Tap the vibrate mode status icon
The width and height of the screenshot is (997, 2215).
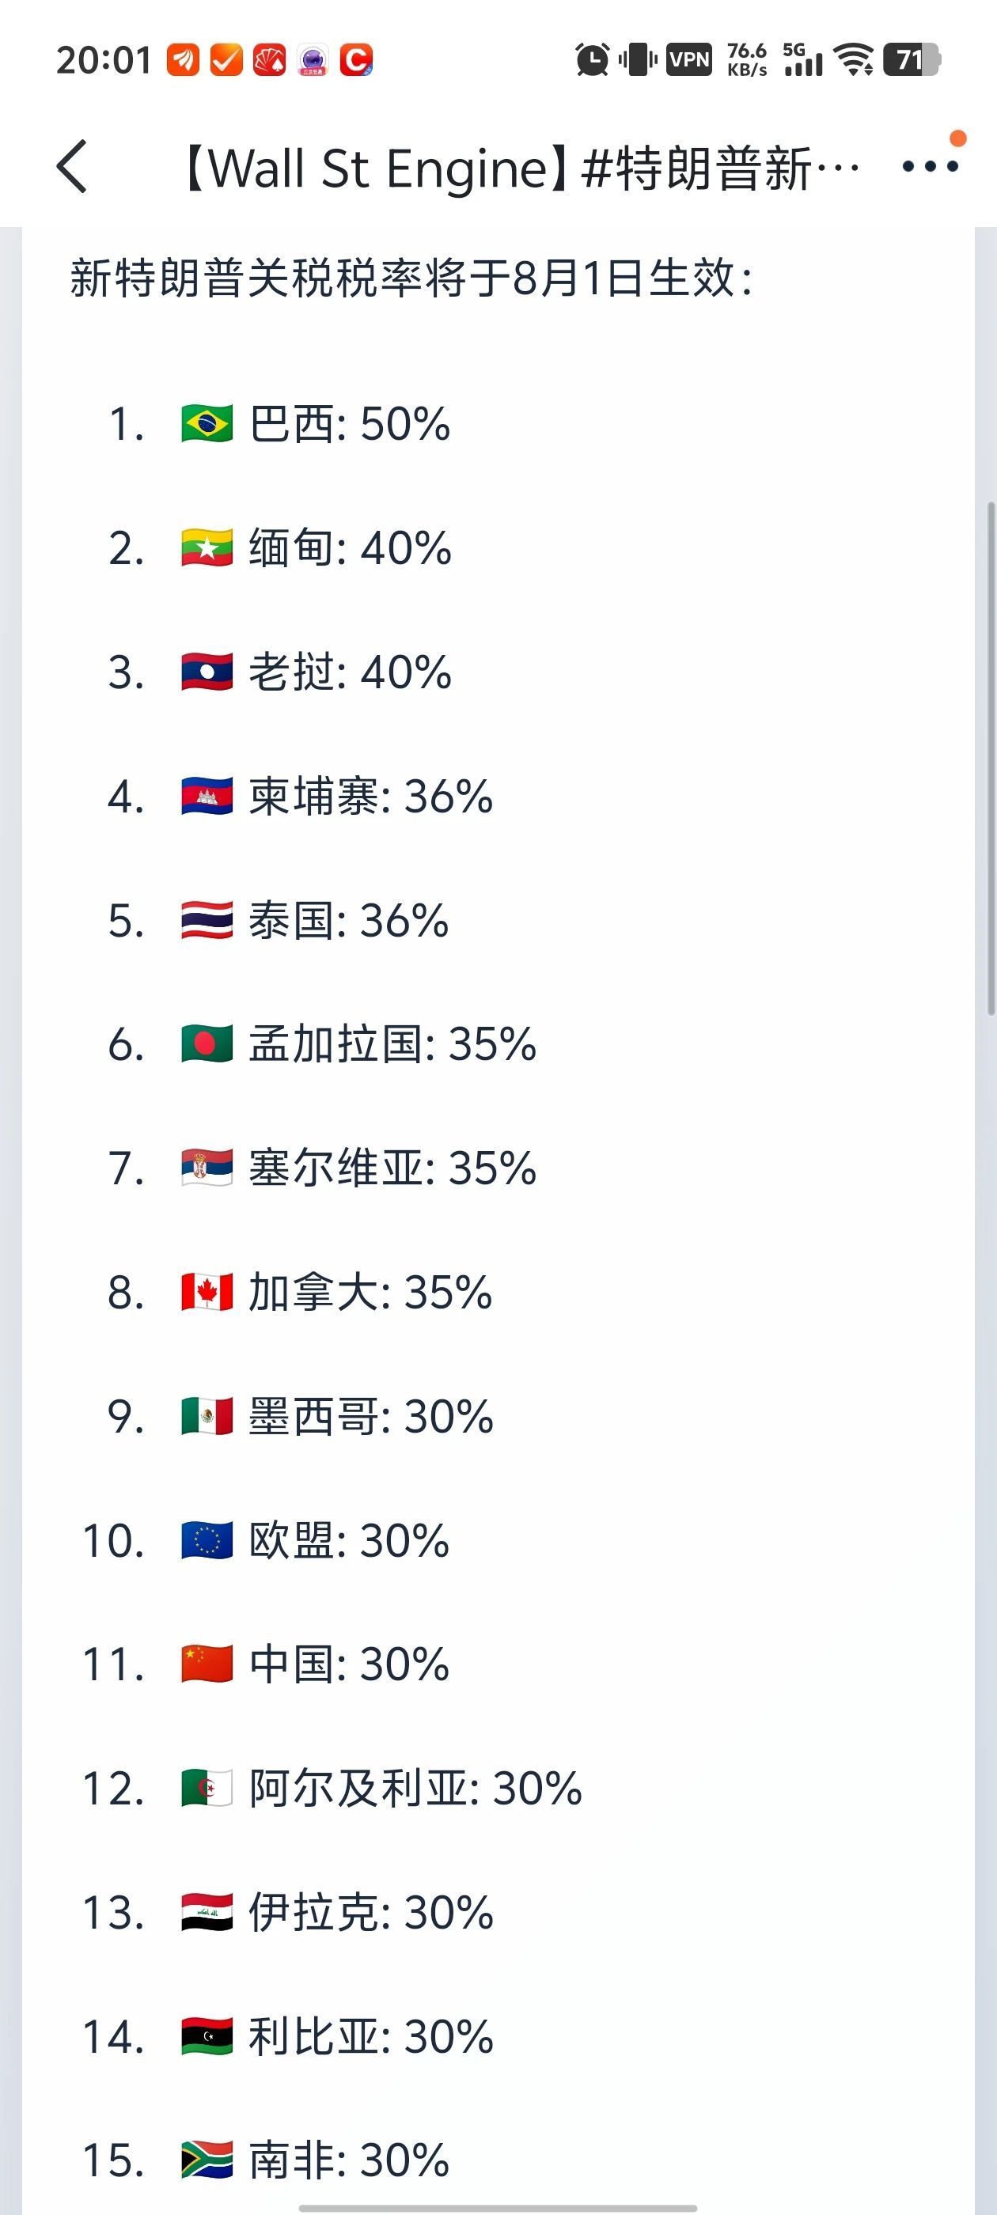tap(638, 59)
